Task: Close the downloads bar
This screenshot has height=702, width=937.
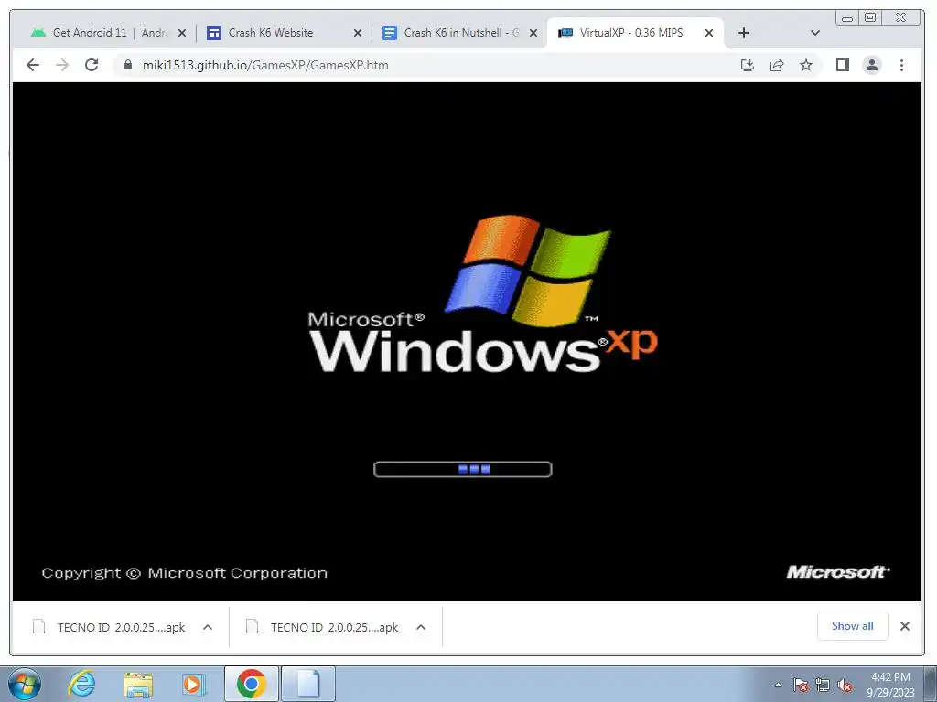Action: (x=905, y=625)
